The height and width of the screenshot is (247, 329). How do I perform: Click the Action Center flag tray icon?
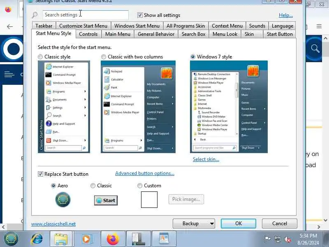(267, 239)
